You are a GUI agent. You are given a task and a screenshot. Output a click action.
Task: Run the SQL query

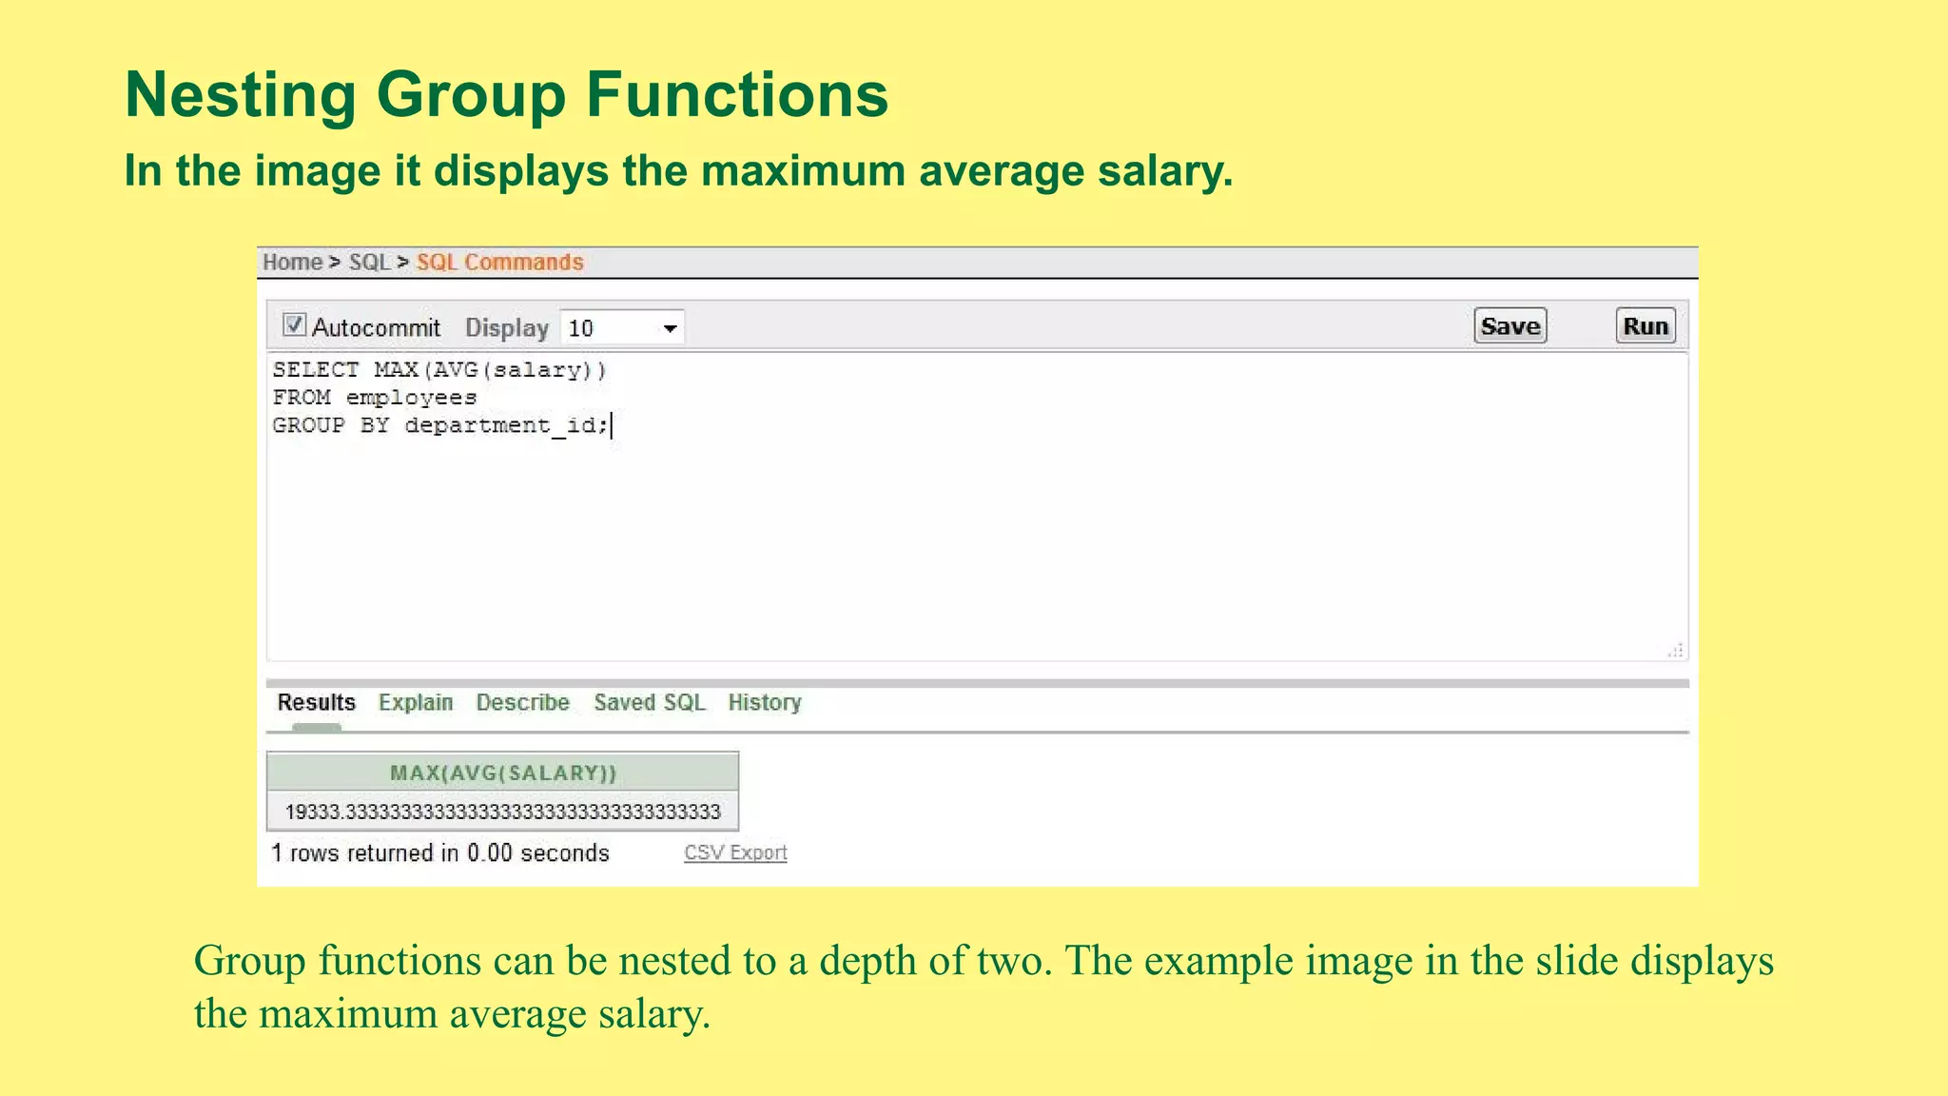(1646, 326)
